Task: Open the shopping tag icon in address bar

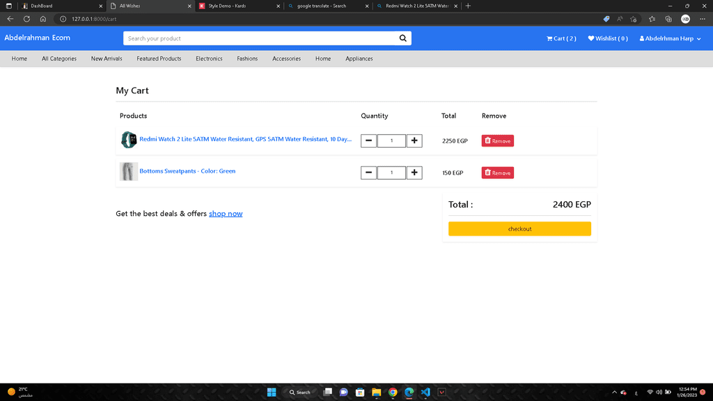Action: click(606, 19)
